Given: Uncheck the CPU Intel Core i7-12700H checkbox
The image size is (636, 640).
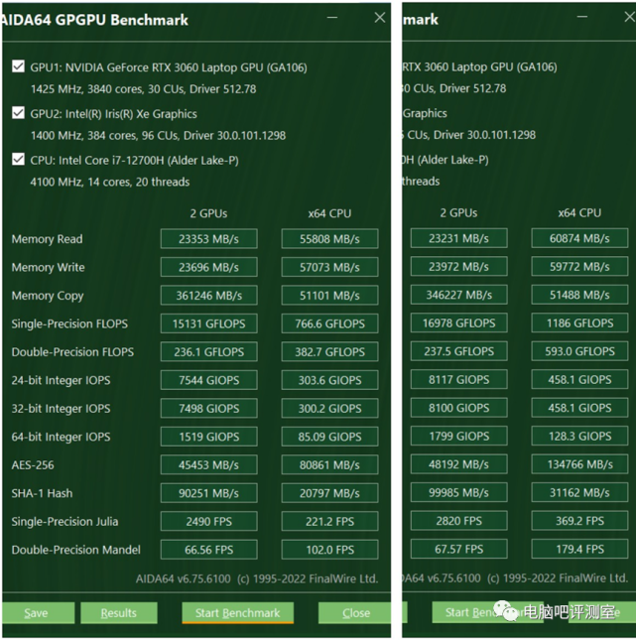Looking at the screenshot, I should tap(18, 159).
